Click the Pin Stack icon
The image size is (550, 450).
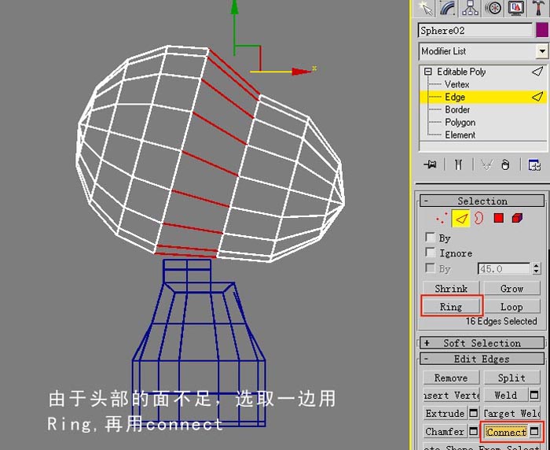pos(430,164)
